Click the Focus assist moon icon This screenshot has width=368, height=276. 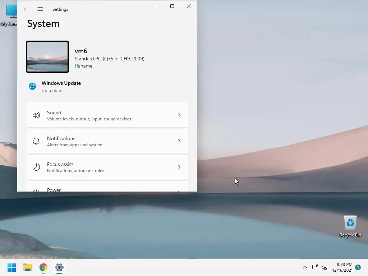click(36, 167)
